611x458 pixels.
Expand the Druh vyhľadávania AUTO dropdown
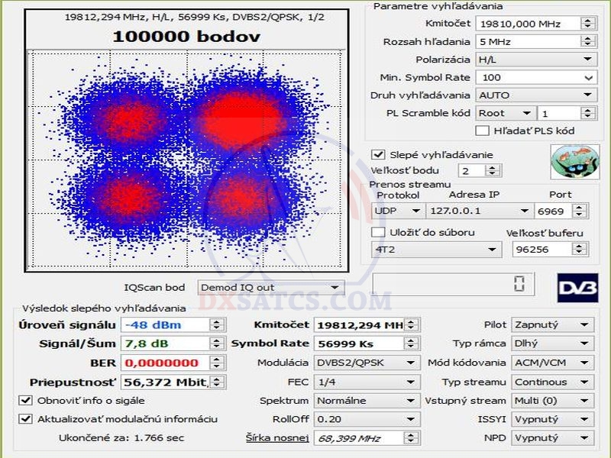[x=535, y=95]
